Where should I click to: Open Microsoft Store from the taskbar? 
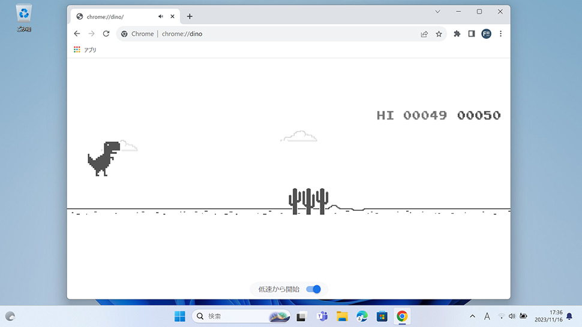click(x=382, y=316)
